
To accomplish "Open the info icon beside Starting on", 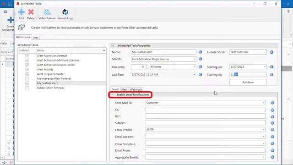I will [x=271, y=66].
